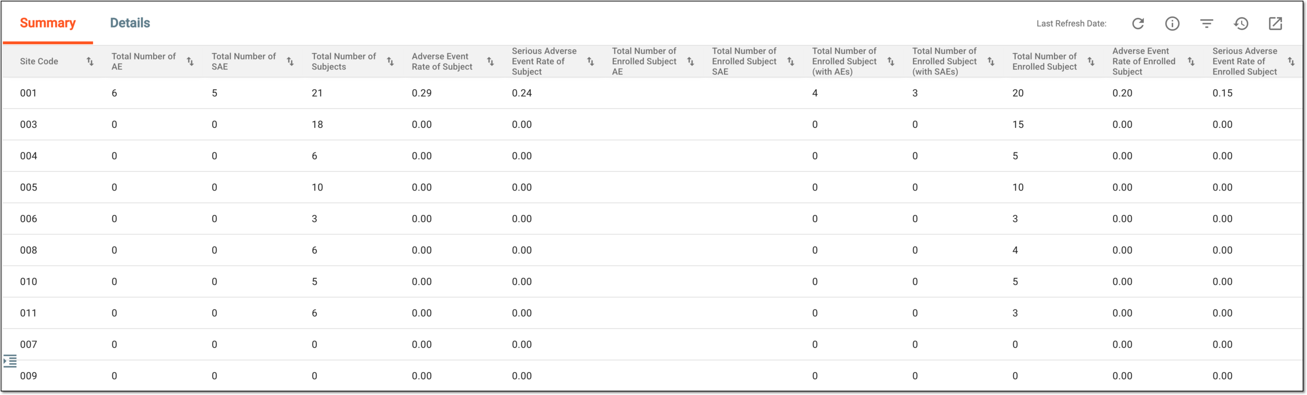Click adverse event rate 0.29

(422, 93)
